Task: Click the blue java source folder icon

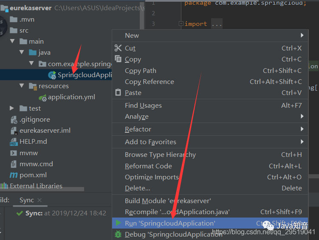Action: click(x=33, y=53)
